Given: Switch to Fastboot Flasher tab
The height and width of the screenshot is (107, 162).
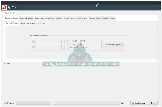Looking at the screenshot, I should [95, 18].
